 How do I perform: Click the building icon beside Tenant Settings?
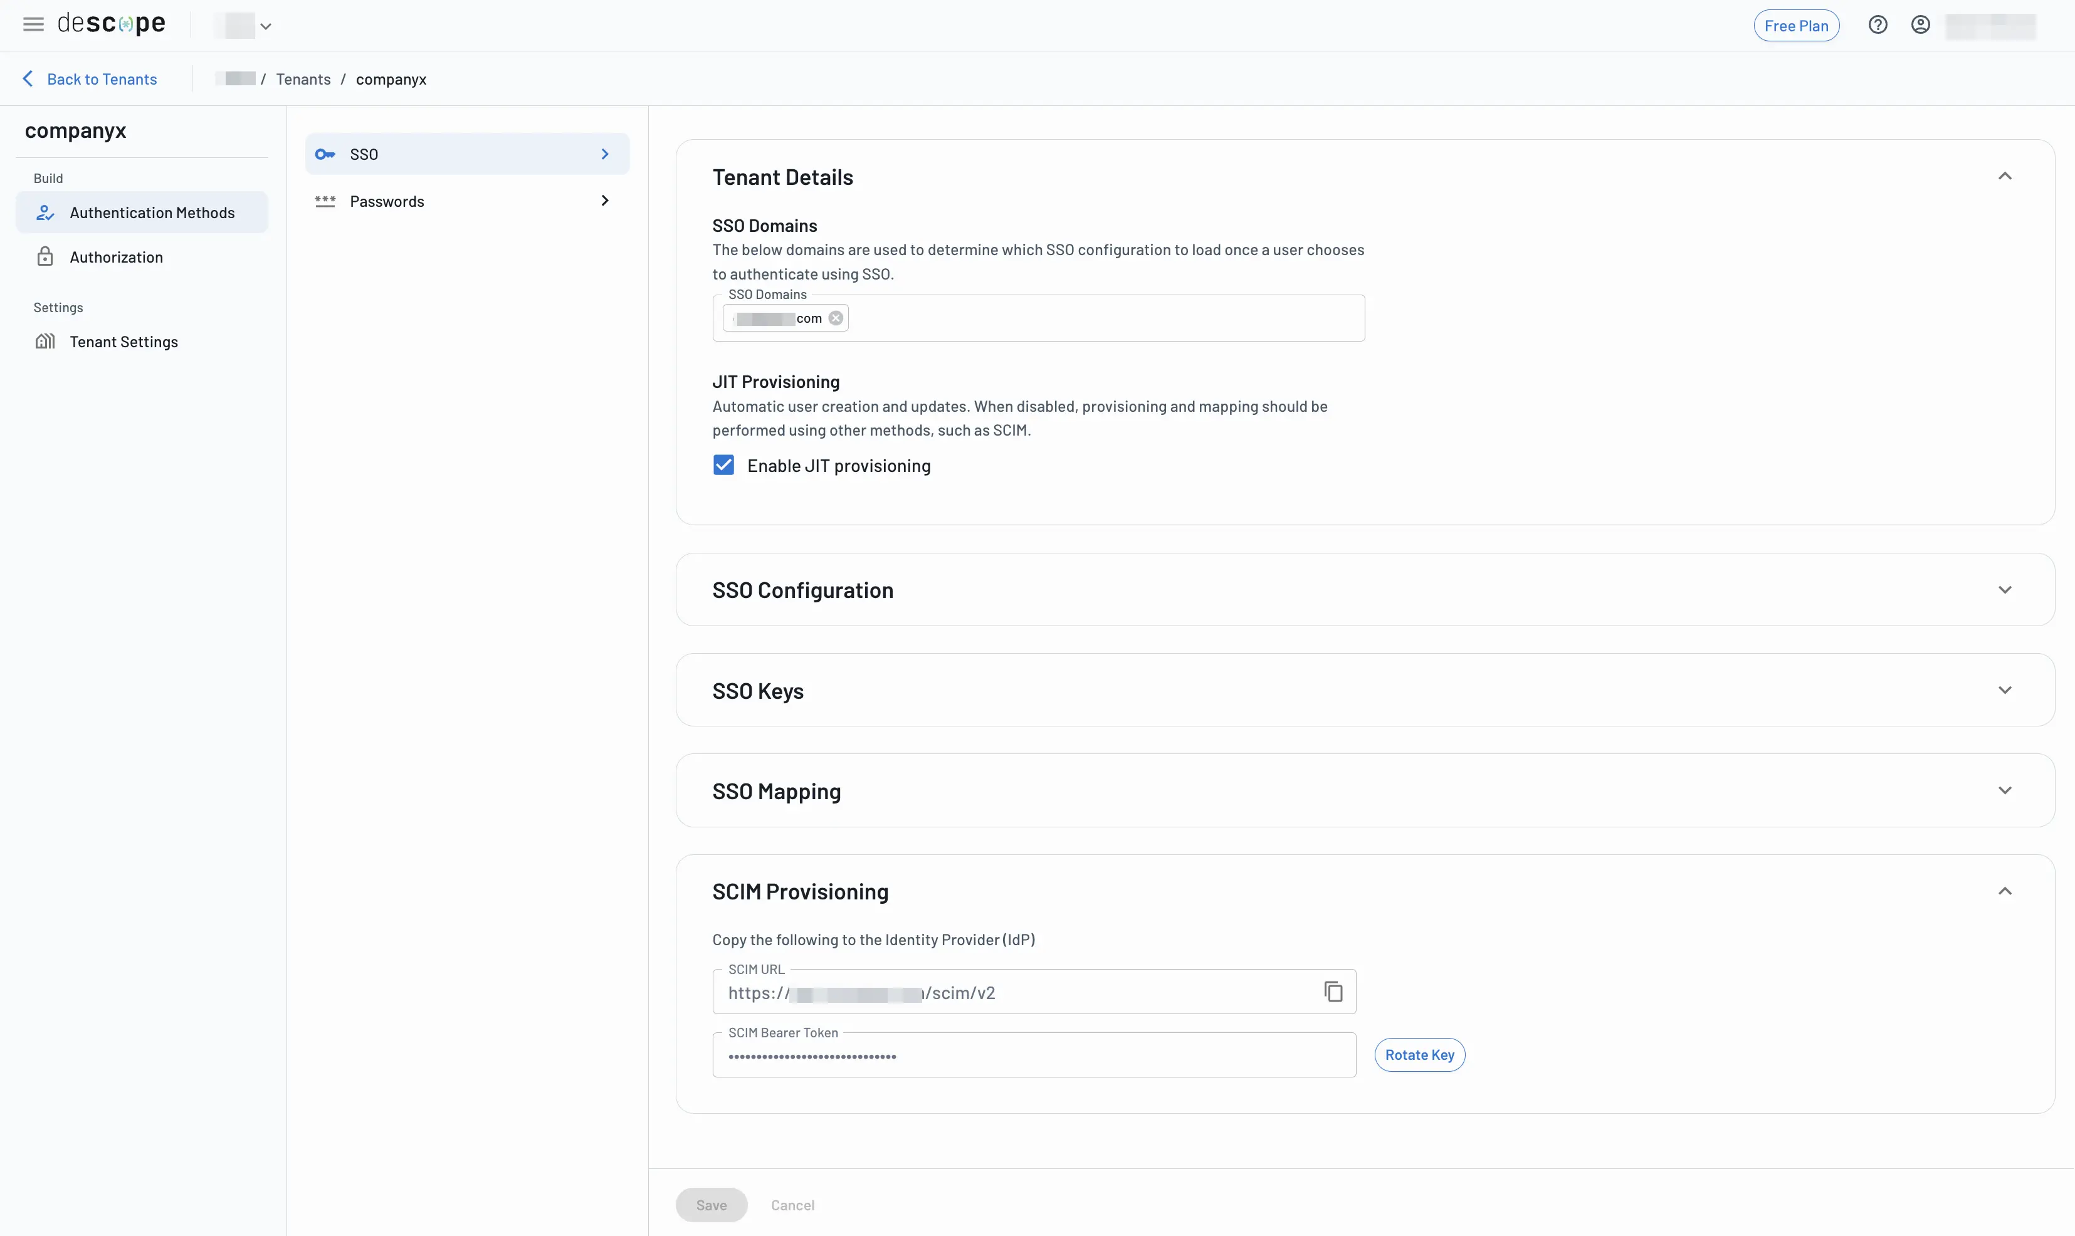pos(45,342)
